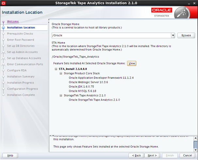Click the disabled Finish button
198x160 pixels.
(x=170, y=155)
